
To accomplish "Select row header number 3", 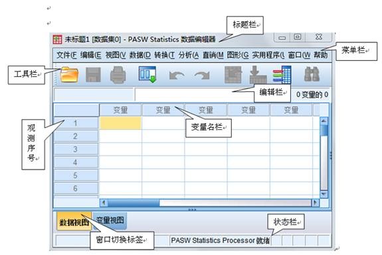I will [76, 149].
